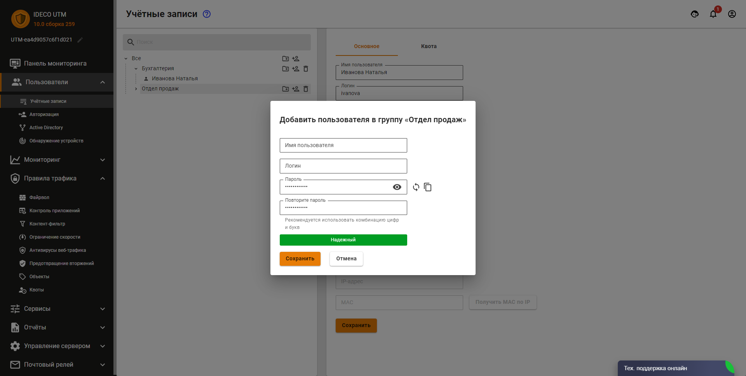This screenshot has height=376, width=746.
Task: Click the support face icon in the header
Action: click(695, 14)
